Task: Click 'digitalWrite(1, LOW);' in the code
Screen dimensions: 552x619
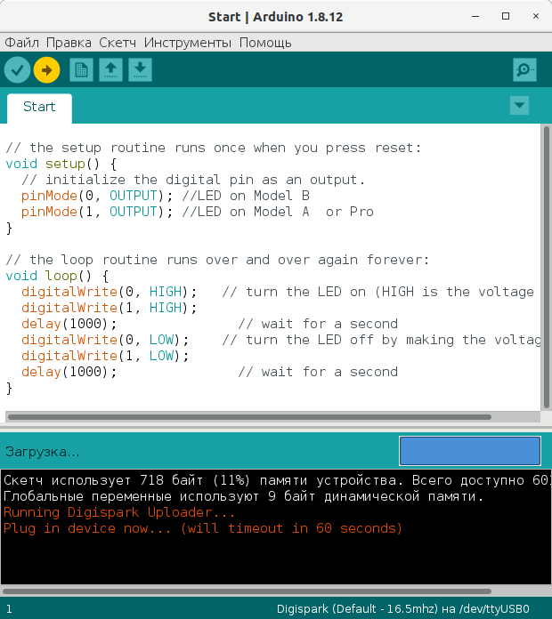Action: click(x=105, y=356)
